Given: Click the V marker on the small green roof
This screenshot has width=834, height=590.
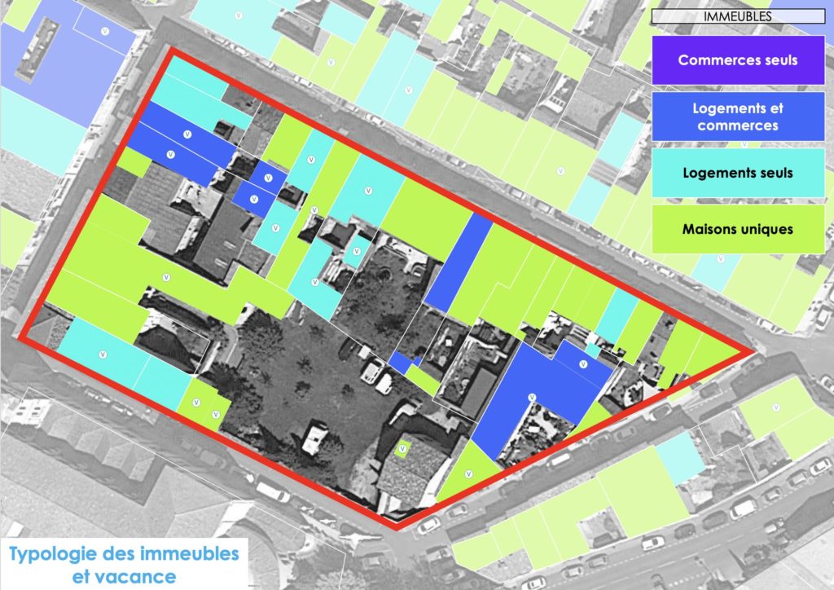Looking at the screenshot, I should pos(402,448).
